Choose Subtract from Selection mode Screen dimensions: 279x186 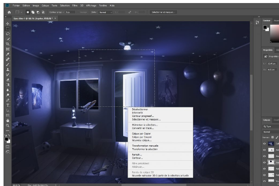(x=38, y=12)
